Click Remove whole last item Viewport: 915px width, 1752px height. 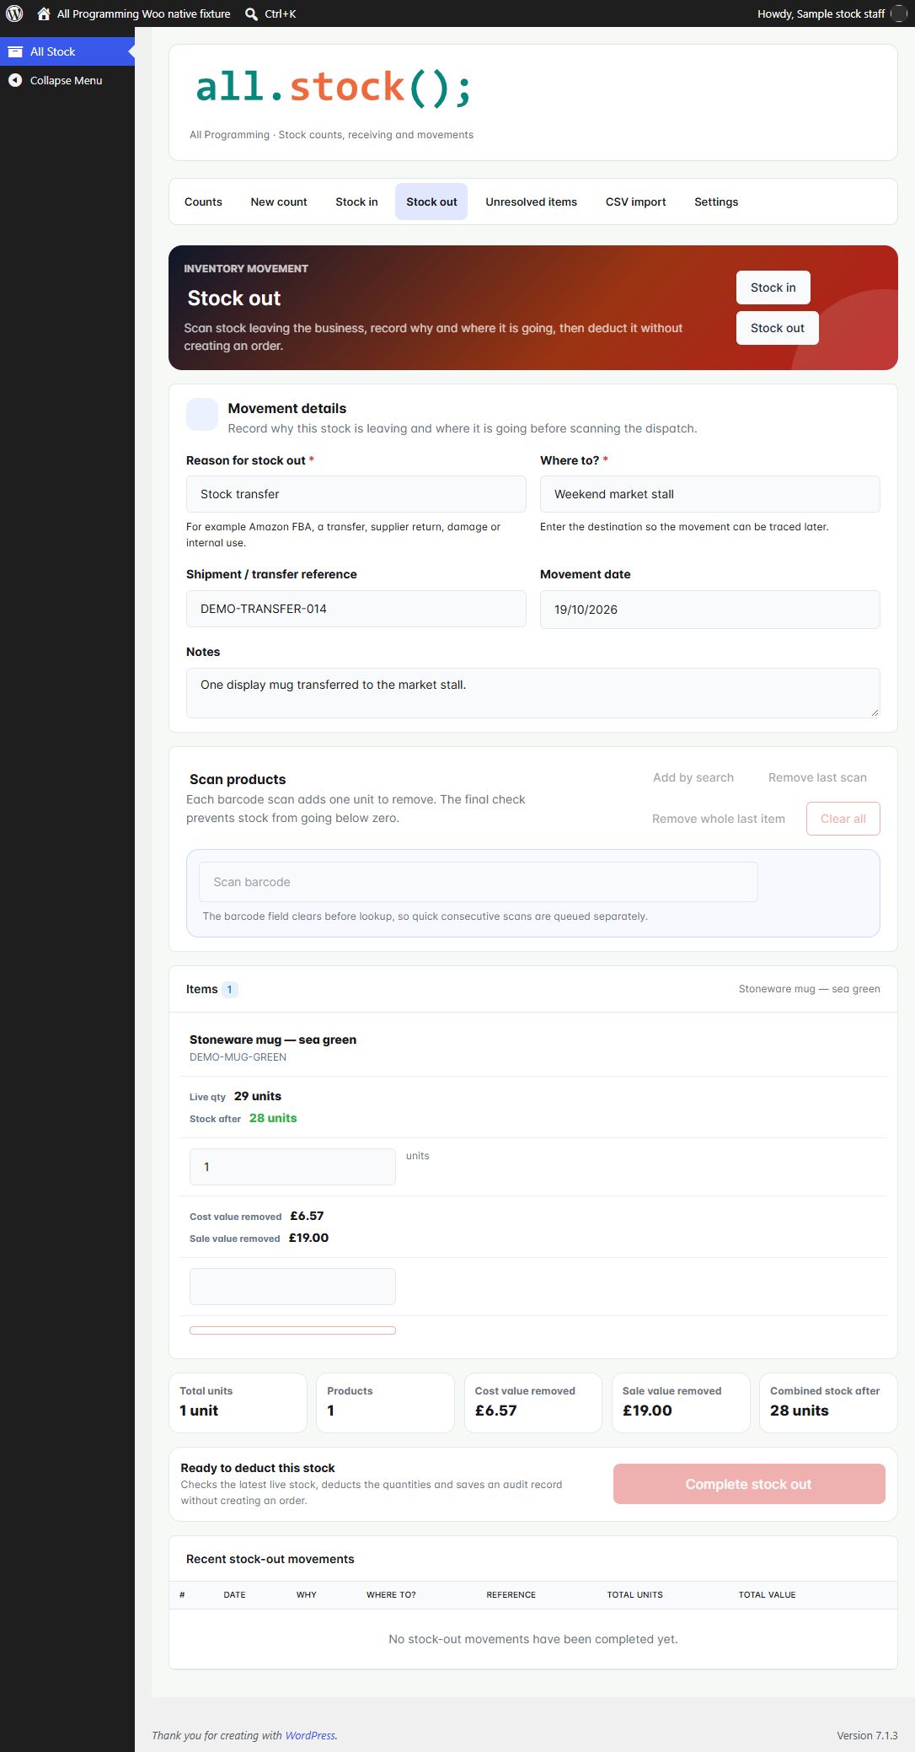[719, 819]
